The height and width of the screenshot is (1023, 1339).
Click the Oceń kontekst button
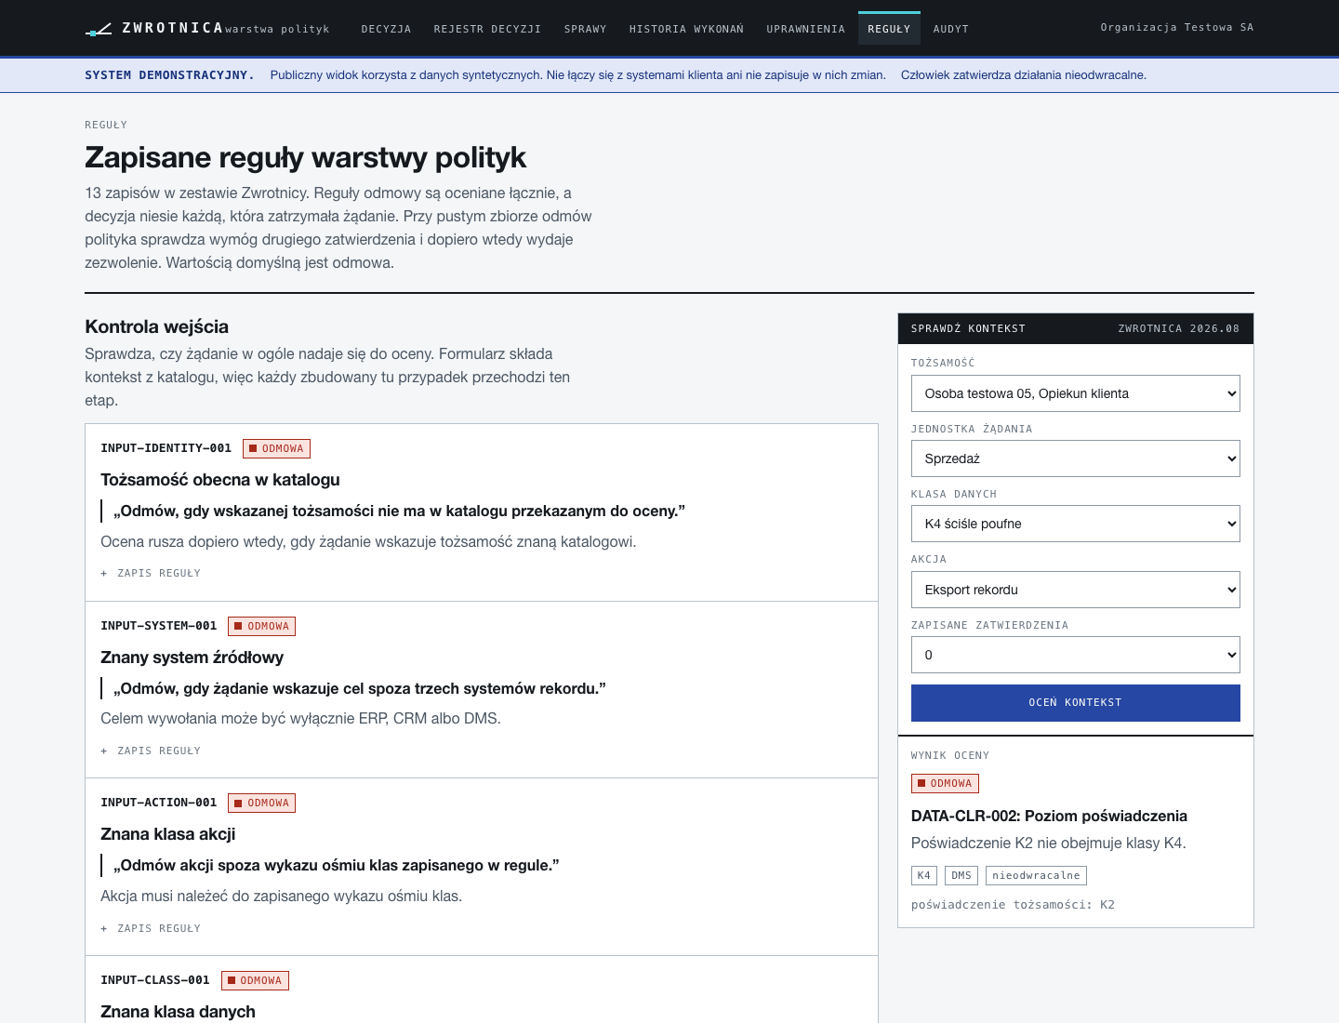1076,703
